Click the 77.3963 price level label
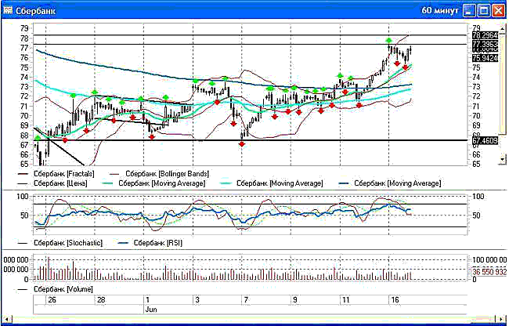This screenshot has width=509, height=326. click(x=485, y=44)
